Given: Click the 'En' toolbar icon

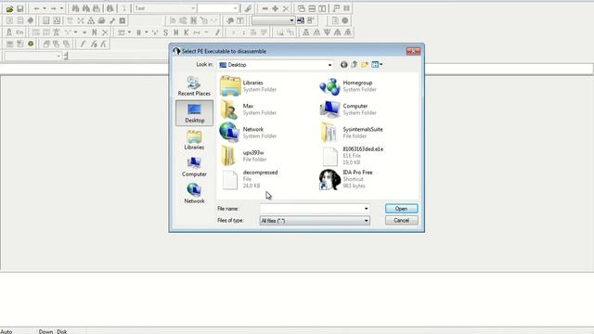Looking at the screenshot, I should tap(19, 32).
